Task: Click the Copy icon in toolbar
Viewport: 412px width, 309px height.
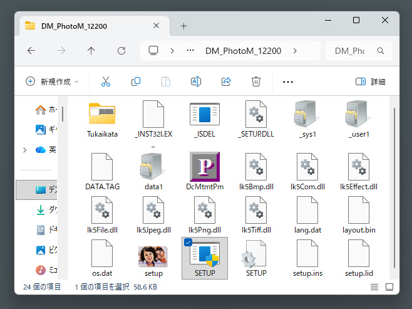Action: click(x=135, y=81)
